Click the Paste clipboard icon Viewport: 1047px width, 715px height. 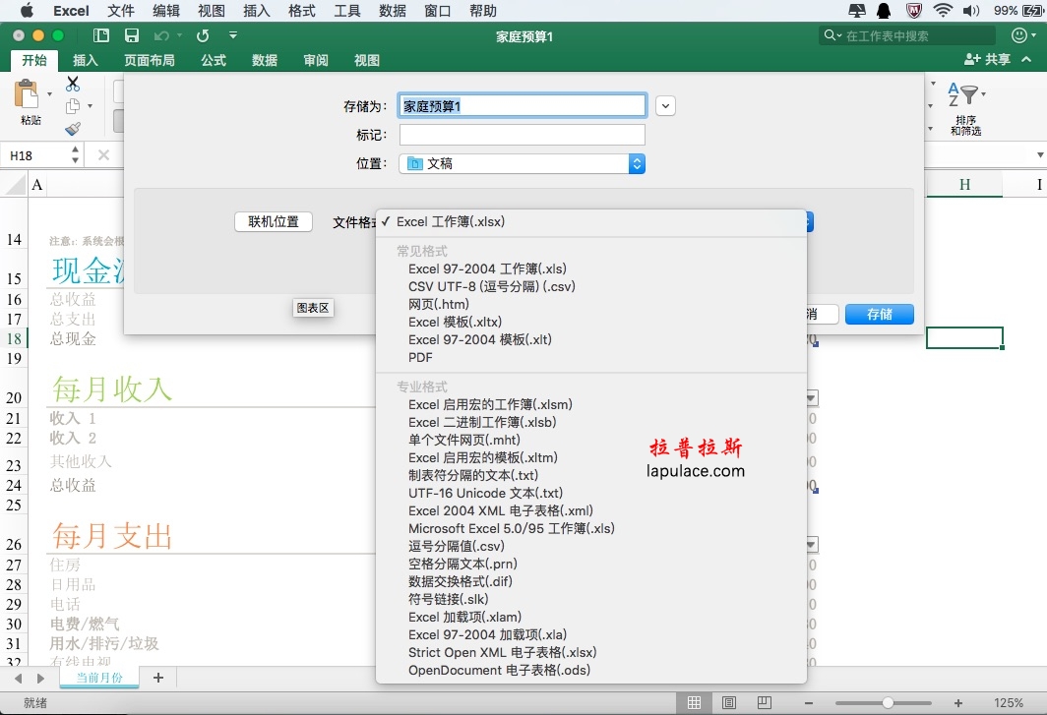(x=27, y=93)
